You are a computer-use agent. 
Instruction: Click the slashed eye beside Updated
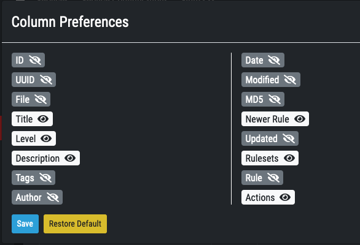[289, 138]
